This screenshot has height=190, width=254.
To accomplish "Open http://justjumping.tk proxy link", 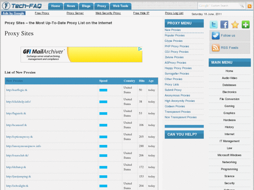I will tap(19, 177).
